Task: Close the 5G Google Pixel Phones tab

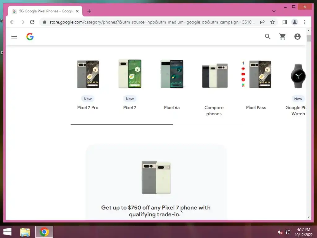Action: [77, 11]
